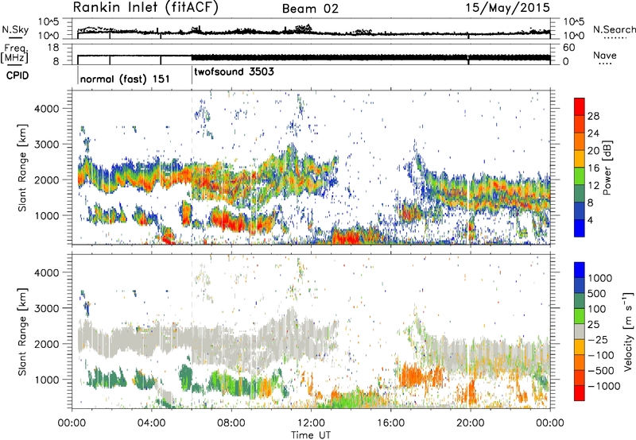
Task: Click the dark blue top of velocity colorbar
Action: pos(580,270)
